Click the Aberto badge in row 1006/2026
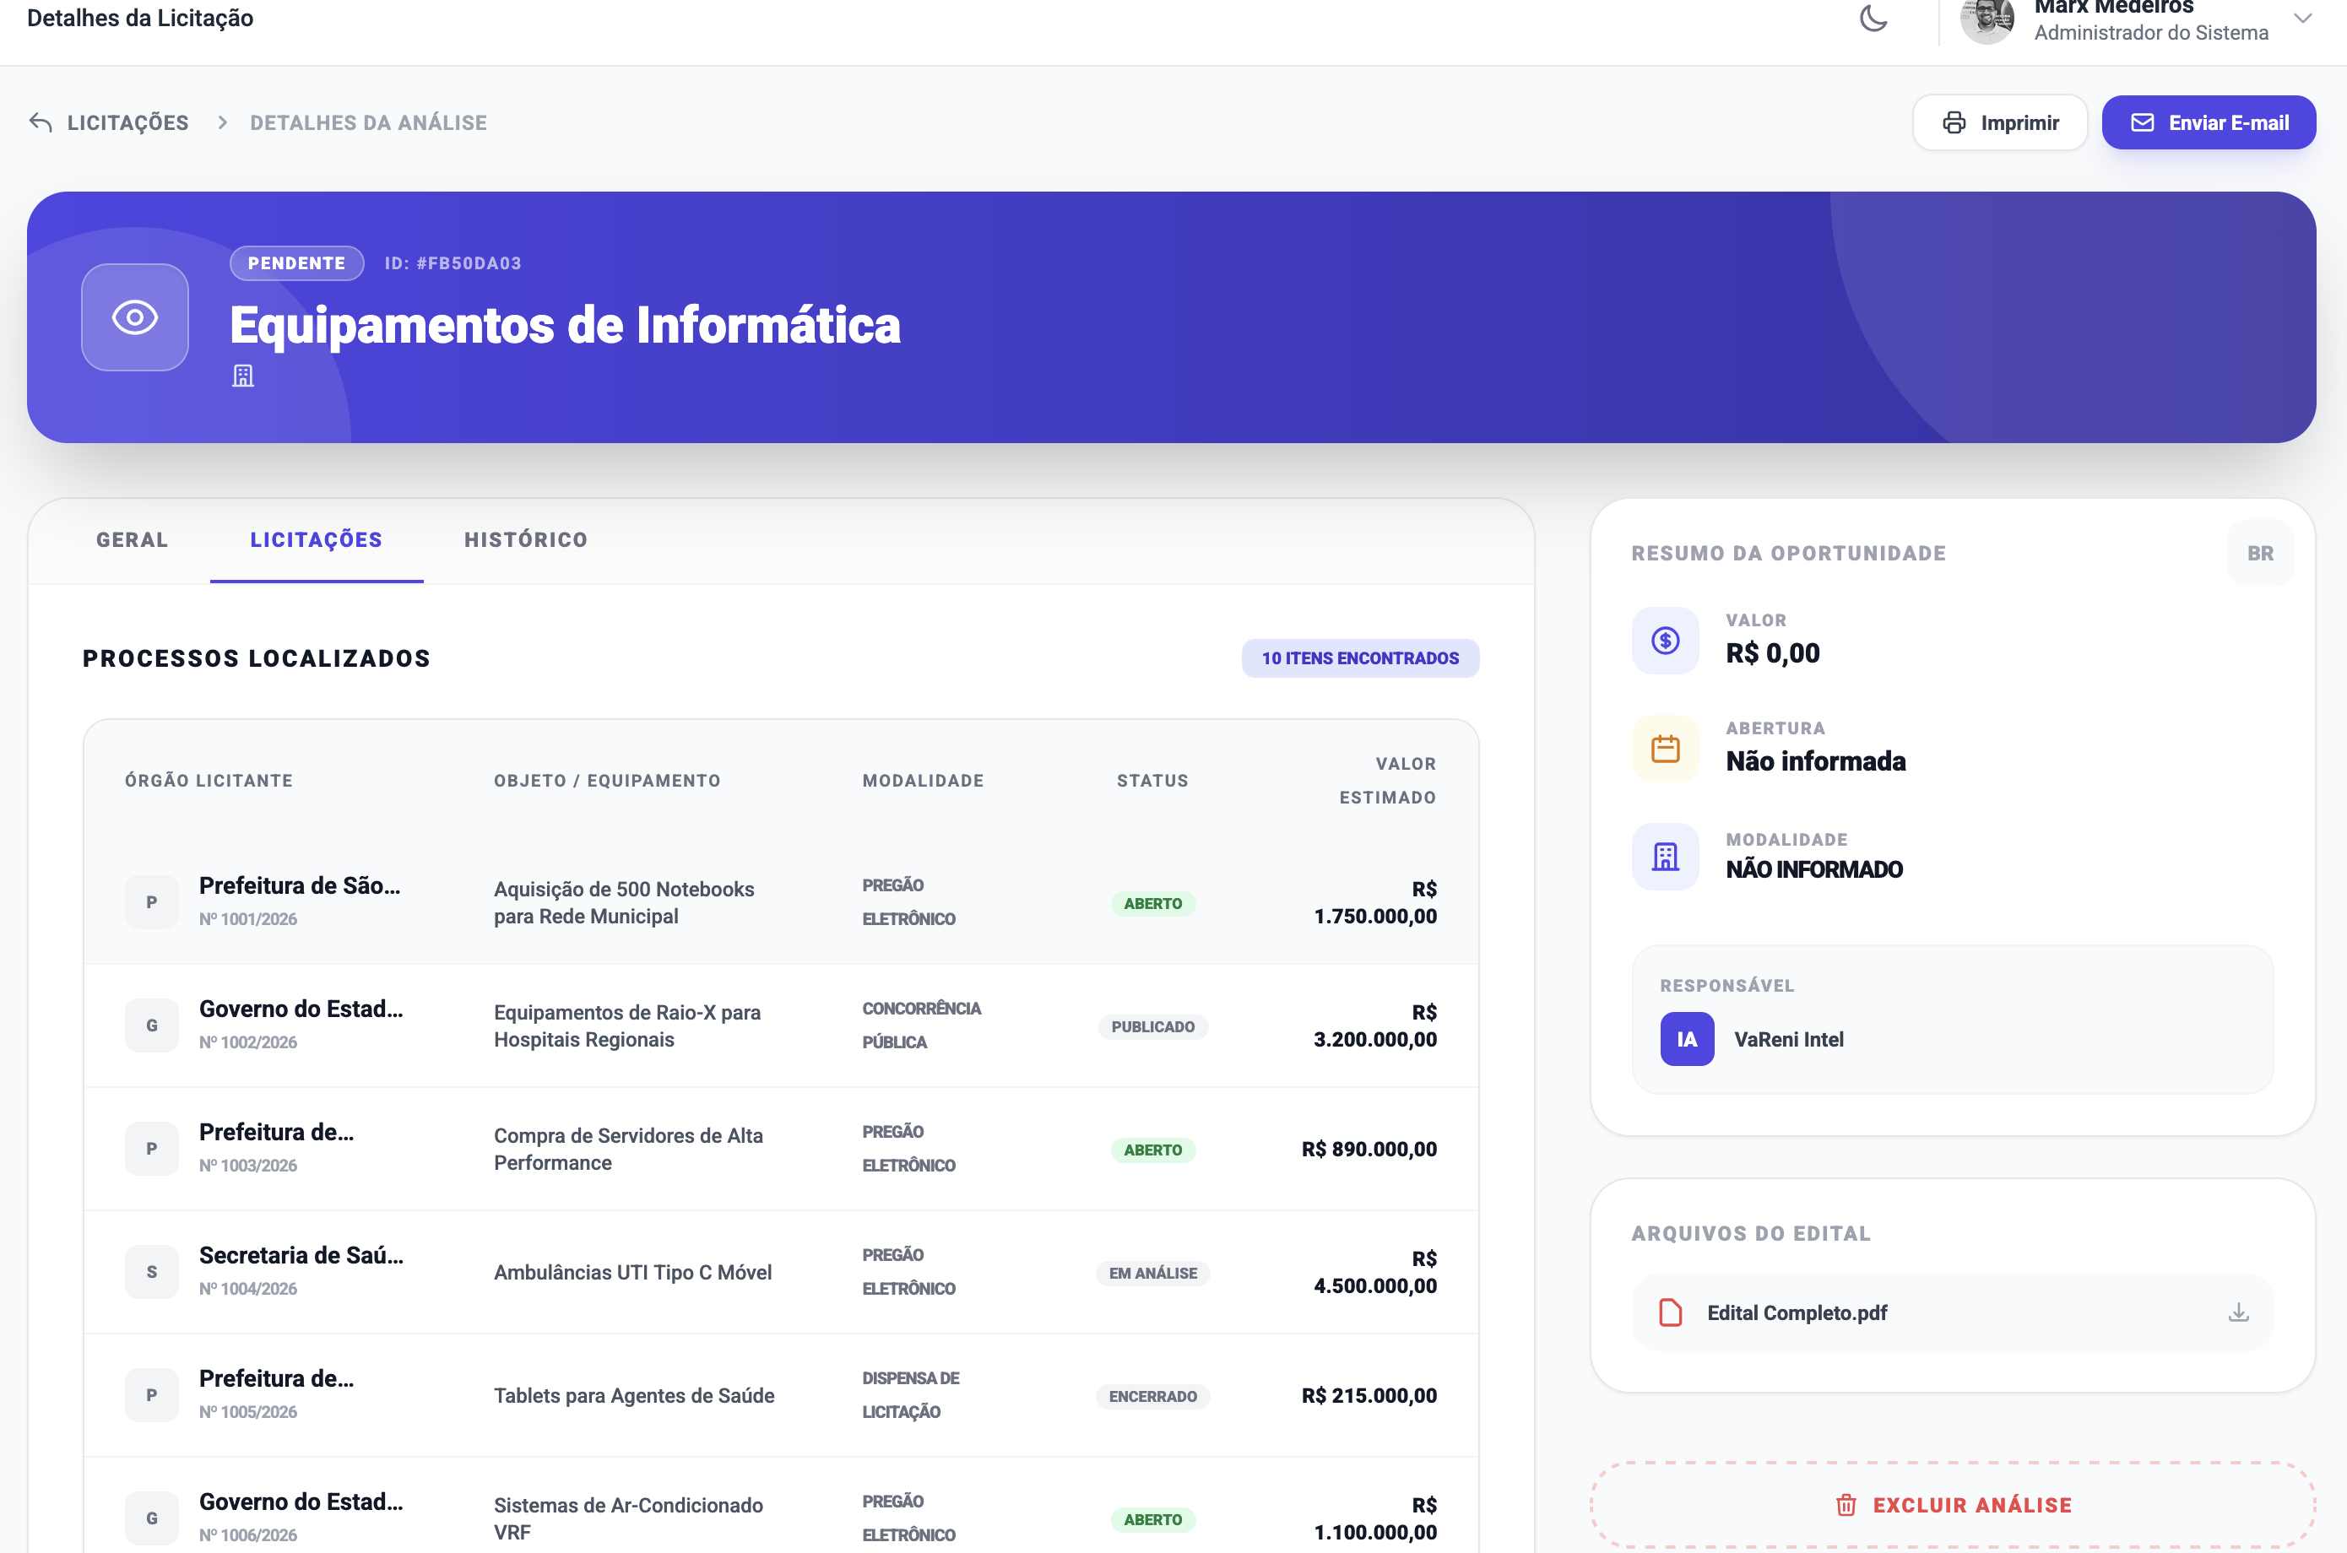Viewport: 2347px width, 1553px height. click(1152, 1520)
